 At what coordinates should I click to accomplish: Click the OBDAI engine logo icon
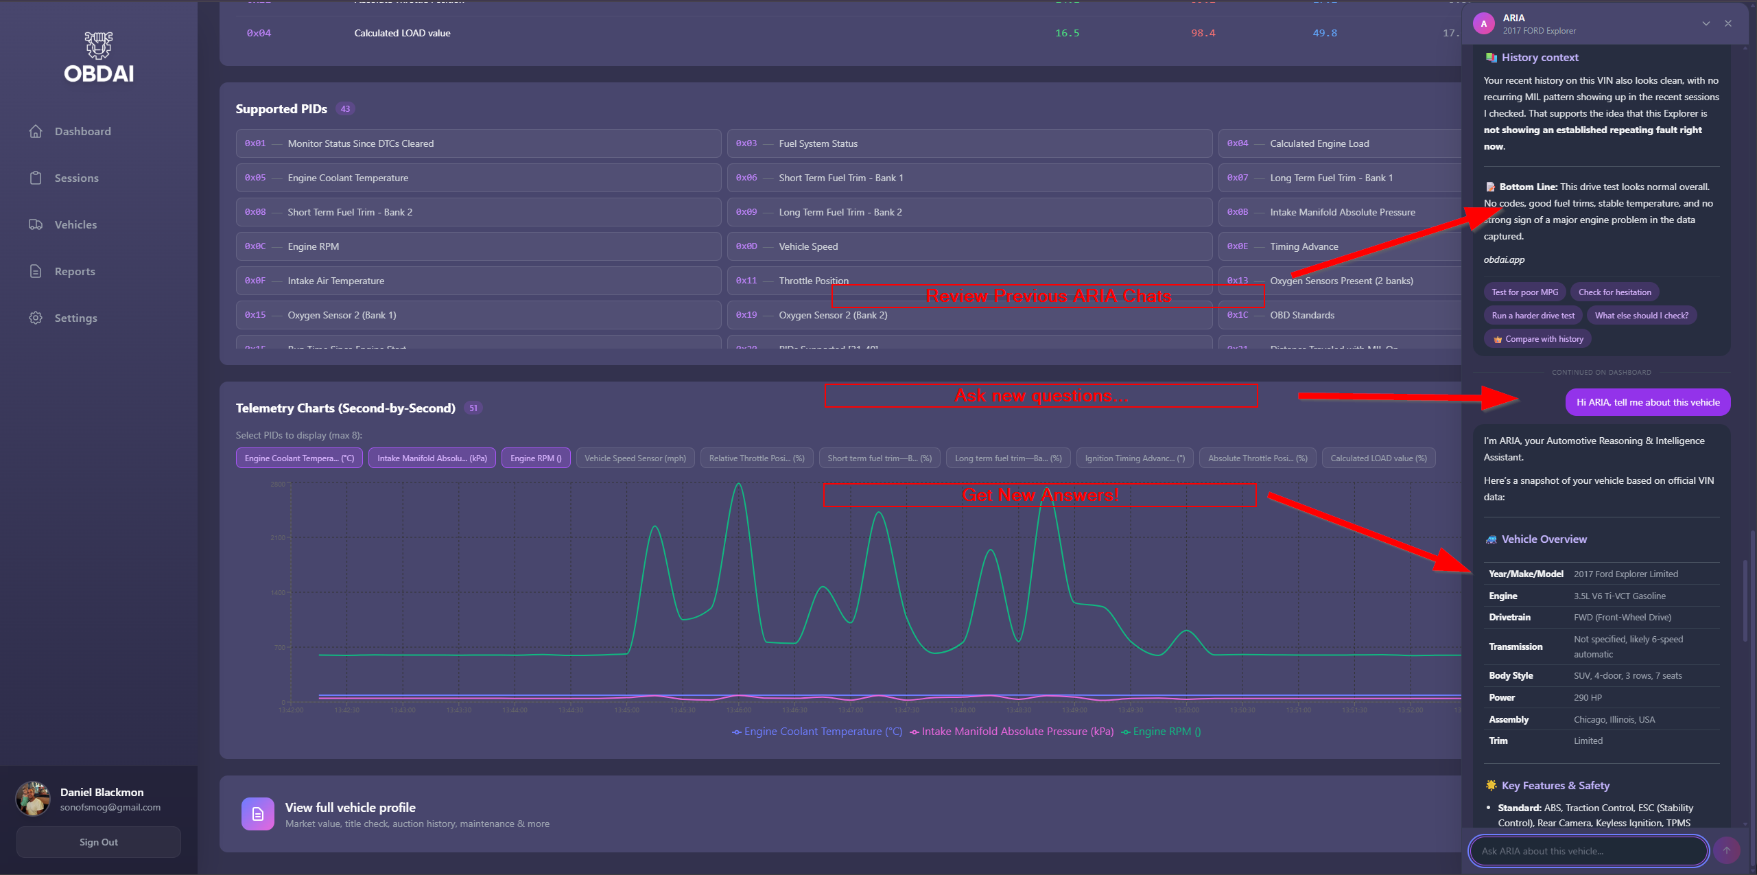99,45
